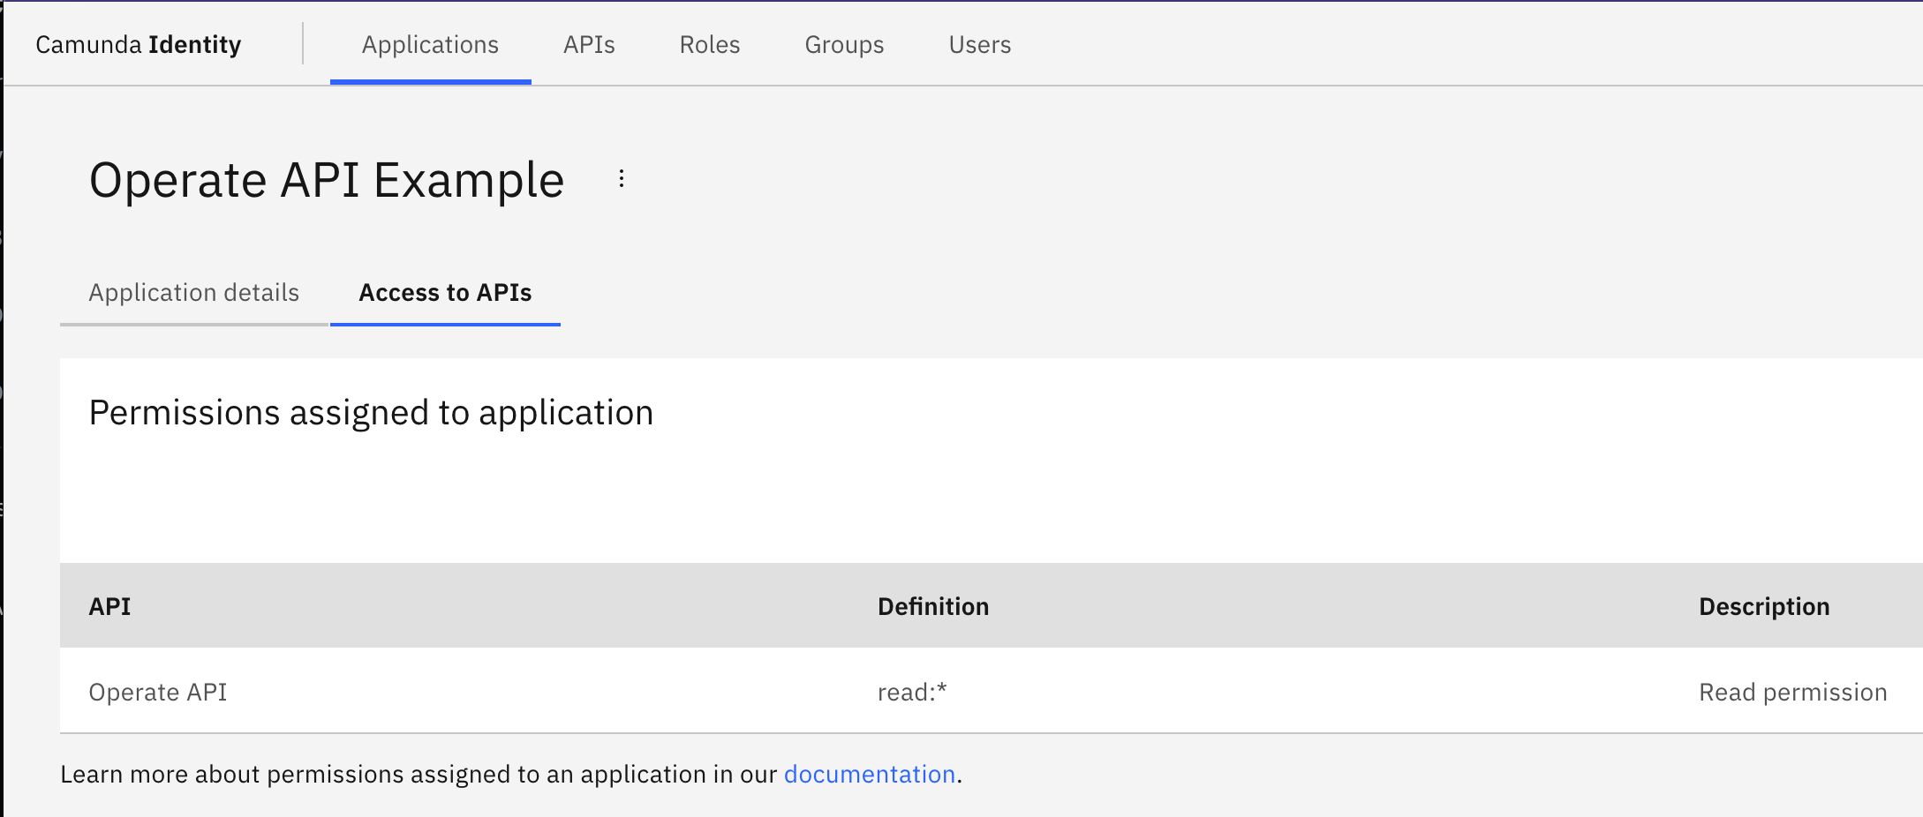Select the read:* definition cell
Screen dimensions: 1923x817
coord(912,692)
